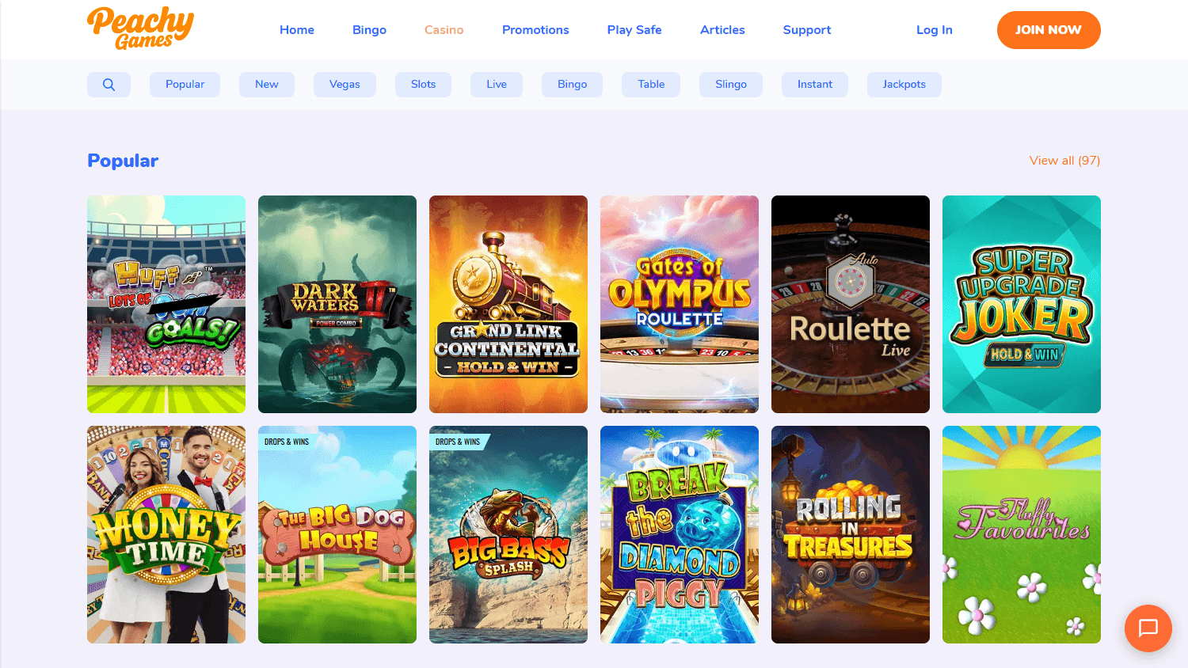Screen dimensions: 1188x668
Task: Open Dark Waters II Power Combo game
Action: 337,304
